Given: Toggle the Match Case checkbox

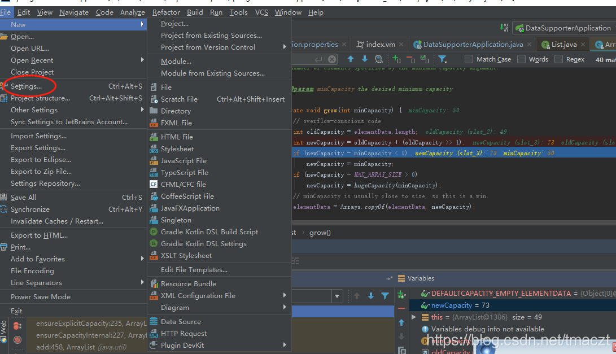Looking at the screenshot, I should [469, 59].
